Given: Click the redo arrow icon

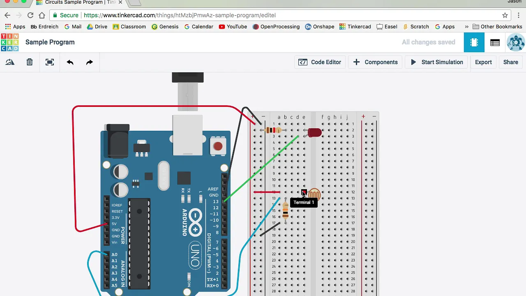Looking at the screenshot, I should coord(89,62).
